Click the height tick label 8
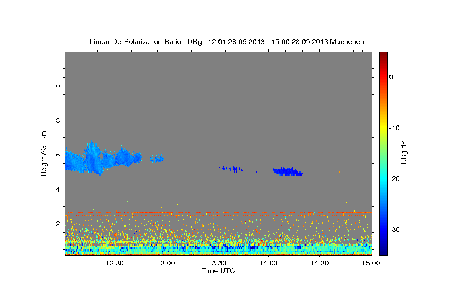This screenshot has width=460, height=306. pyautogui.click(x=58, y=120)
